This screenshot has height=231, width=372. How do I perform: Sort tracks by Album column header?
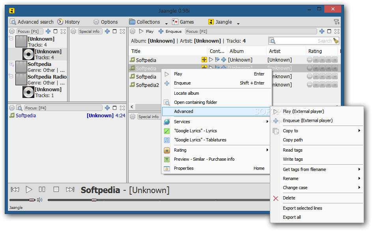pos(247,51)
